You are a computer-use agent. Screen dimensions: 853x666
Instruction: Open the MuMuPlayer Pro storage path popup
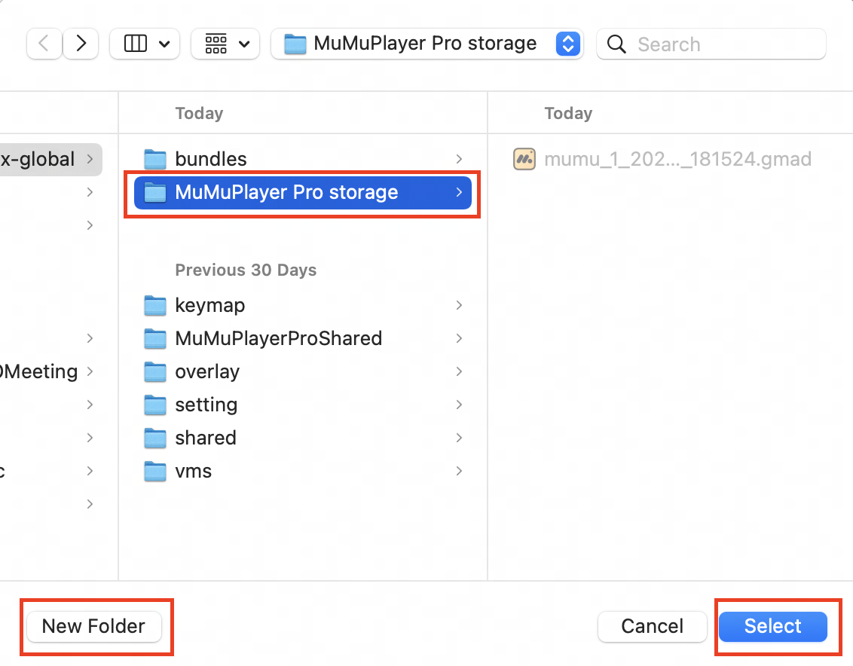coord(426,44)
